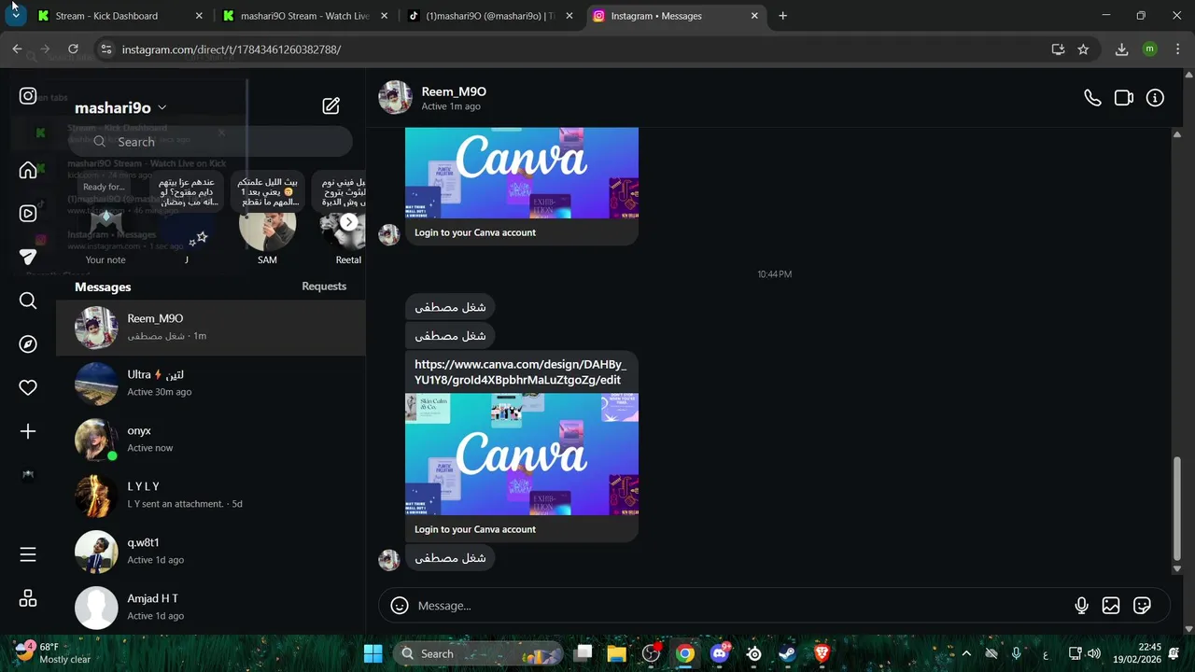Show next notes with arrow button

[x=348, y=222]
